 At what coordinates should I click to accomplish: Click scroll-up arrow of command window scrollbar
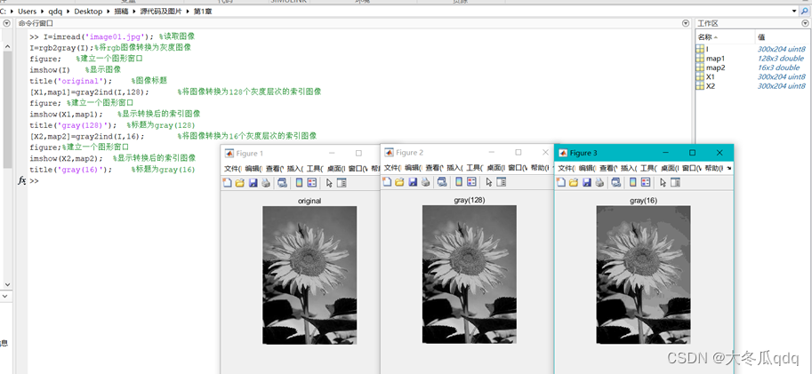pos(7,46)
